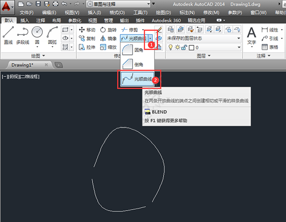Select the 文字 text tool
Image resolution: width=286 pixels, height=222 pixels.
pos(252,37)
